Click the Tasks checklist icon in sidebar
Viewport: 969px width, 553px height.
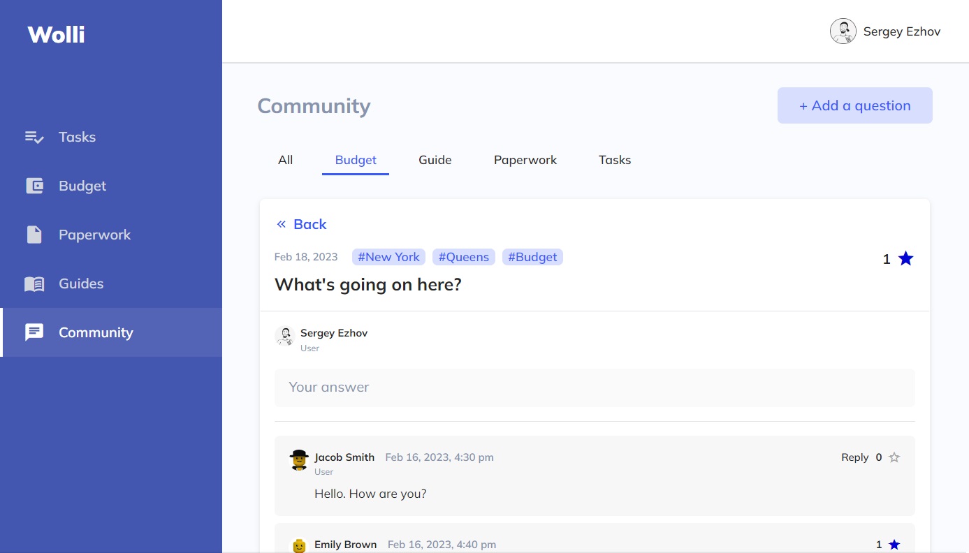[34, 137]
